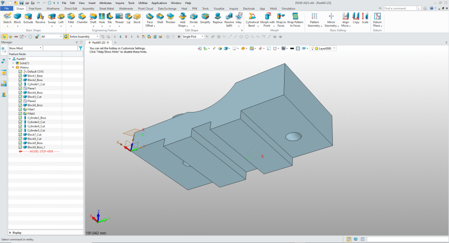Open the Utilities menu
This screenshot has height=243, width=449.
pos(143,3)
